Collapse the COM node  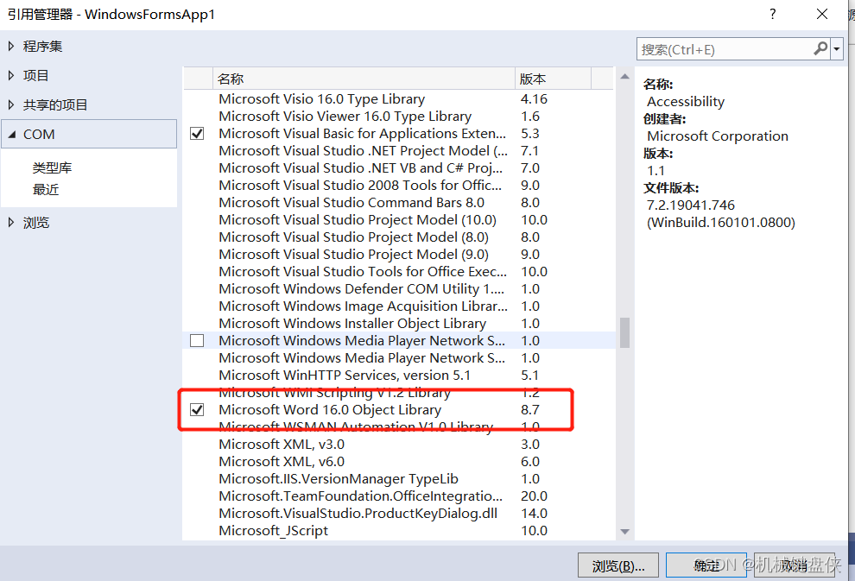pyautogui.click(x=12, y=134)
